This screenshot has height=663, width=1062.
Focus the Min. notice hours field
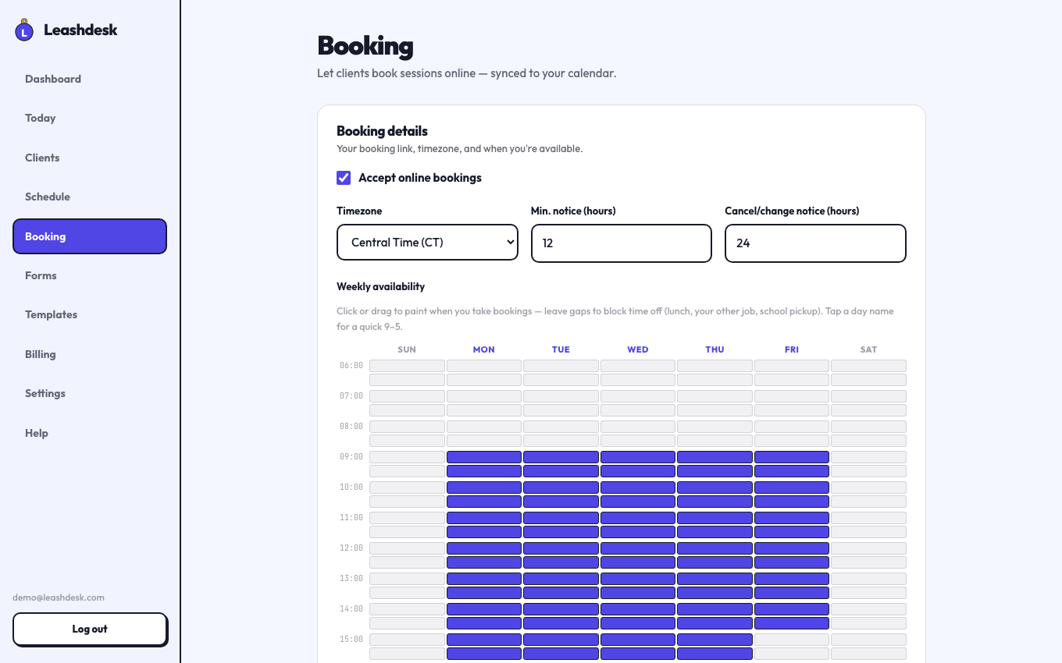(x=622, y=243)
